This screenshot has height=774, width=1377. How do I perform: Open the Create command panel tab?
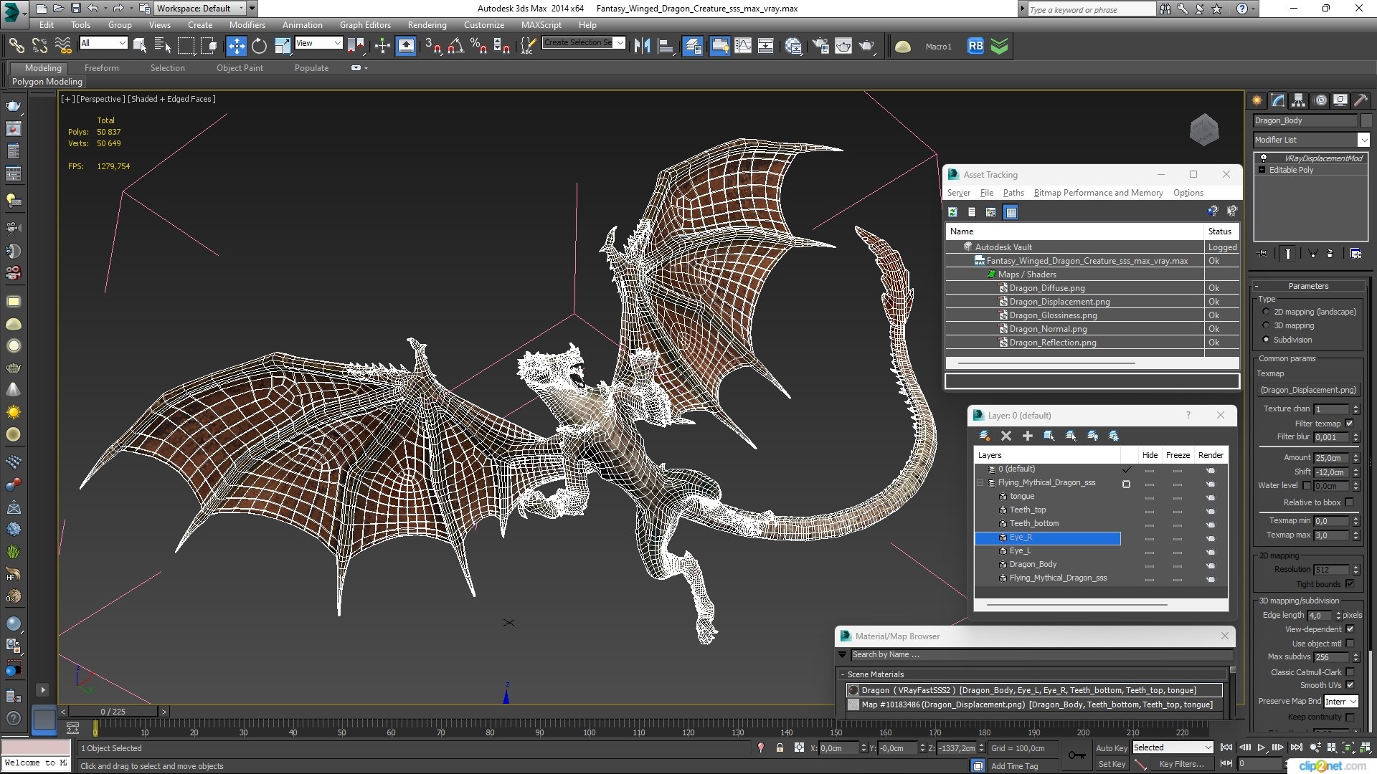click(1257, 100)
